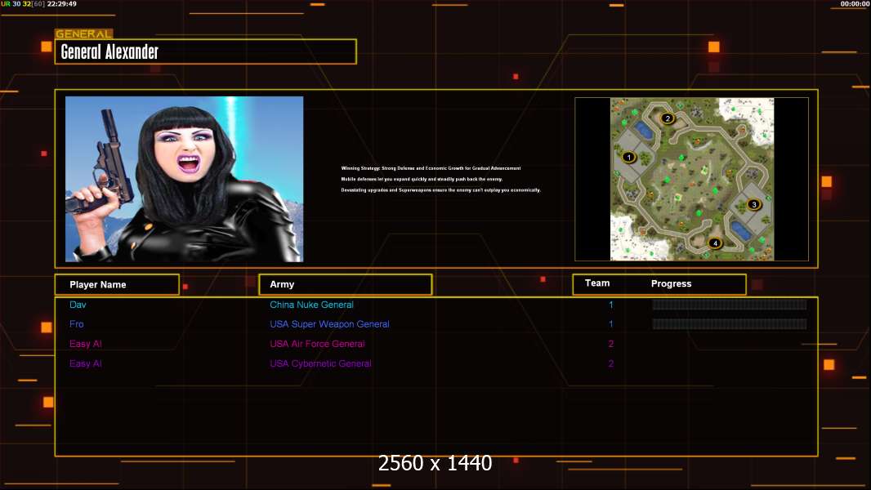
Task: Click the Winning Strategy description text
Action: pos(440,179)
